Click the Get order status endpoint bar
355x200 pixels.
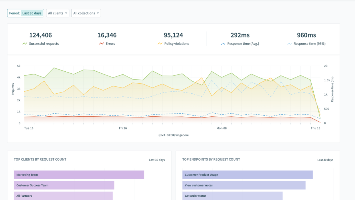point(232,196)
